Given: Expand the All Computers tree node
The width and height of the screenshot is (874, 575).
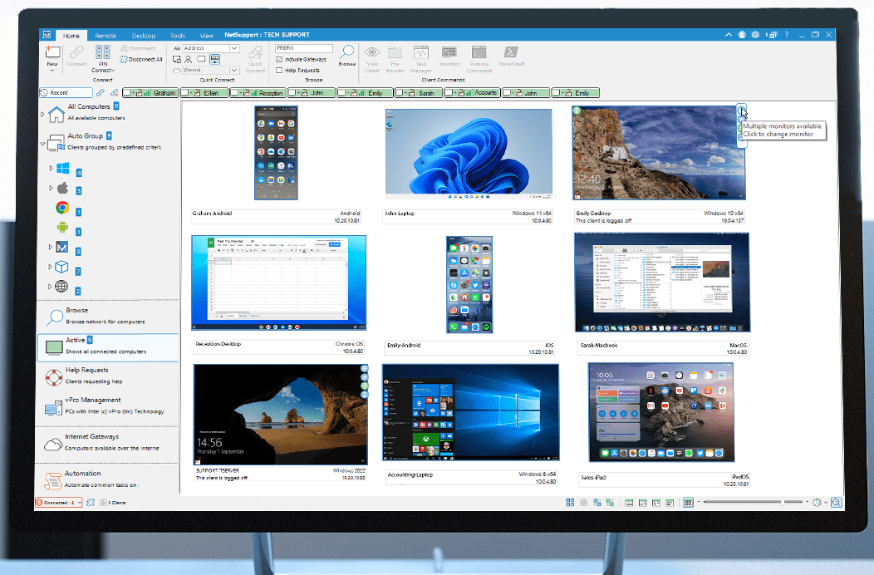Looking at the screenshot, I should (43, 112).
